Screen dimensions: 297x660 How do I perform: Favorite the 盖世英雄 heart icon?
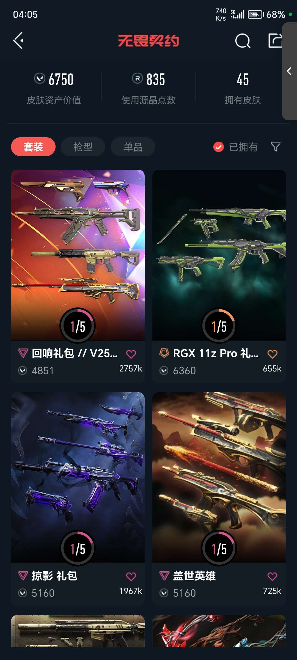(272, 576)
